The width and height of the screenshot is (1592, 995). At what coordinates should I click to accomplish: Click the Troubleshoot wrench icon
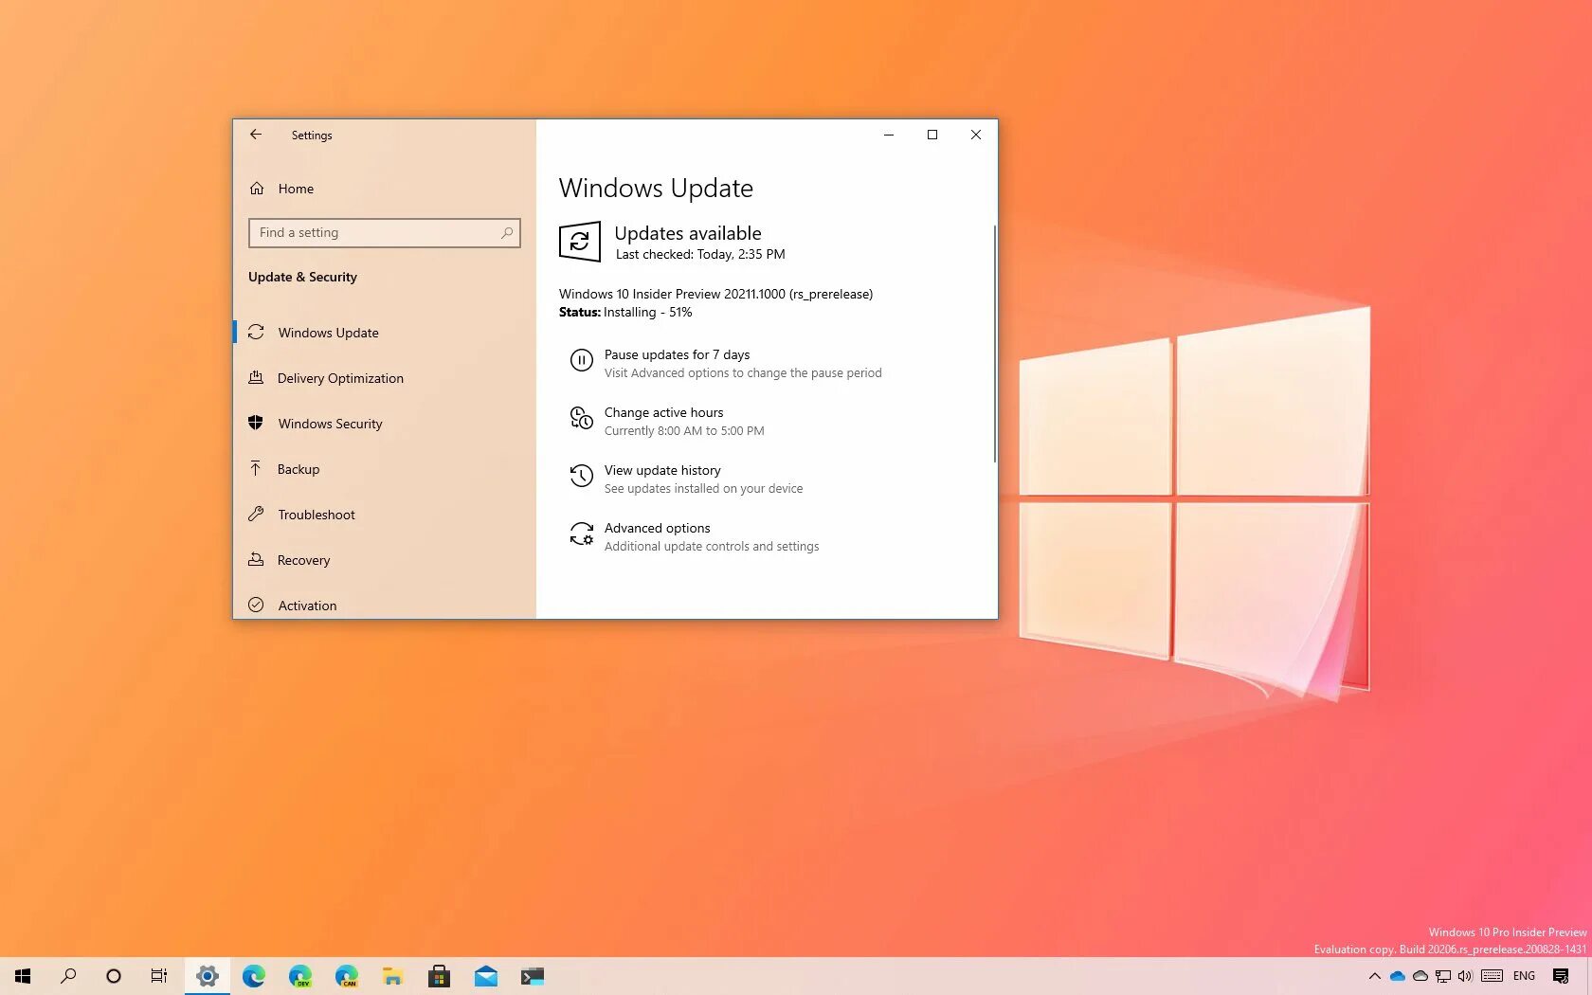click(x=256, y=514)
